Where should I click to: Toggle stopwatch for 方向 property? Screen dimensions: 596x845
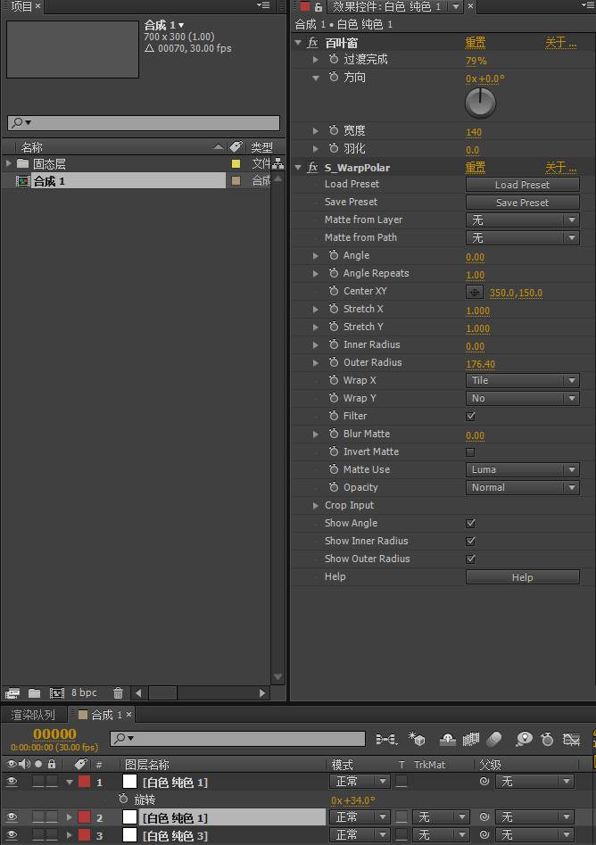click(334, 77)
